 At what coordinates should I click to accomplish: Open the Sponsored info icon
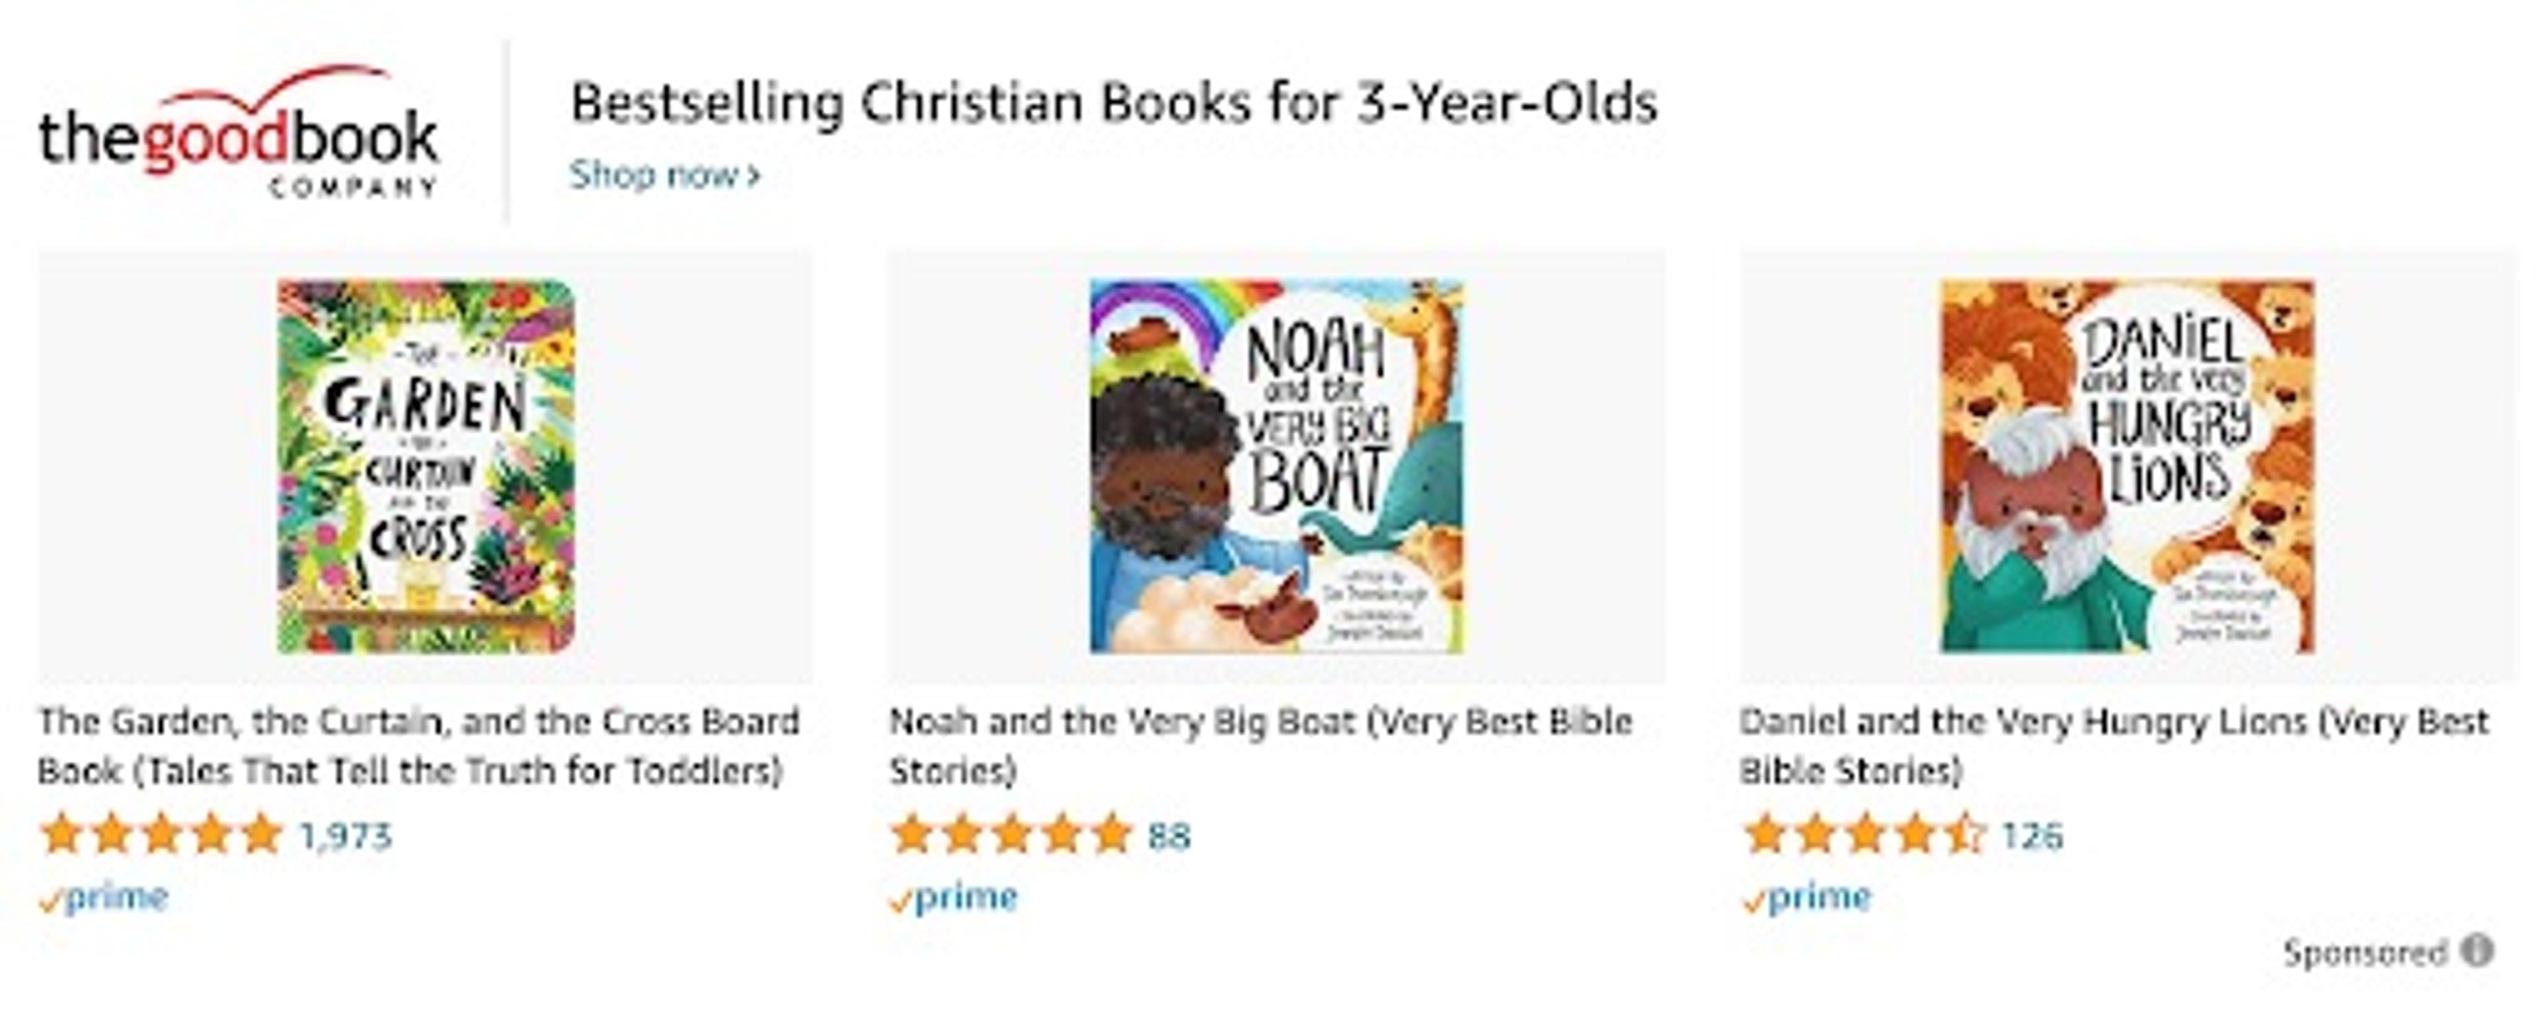coord(2478,951)
